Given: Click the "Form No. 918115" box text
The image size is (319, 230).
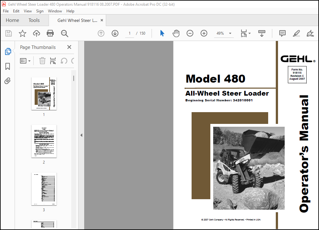Looking at the screenshot, I should pos(297,74).
